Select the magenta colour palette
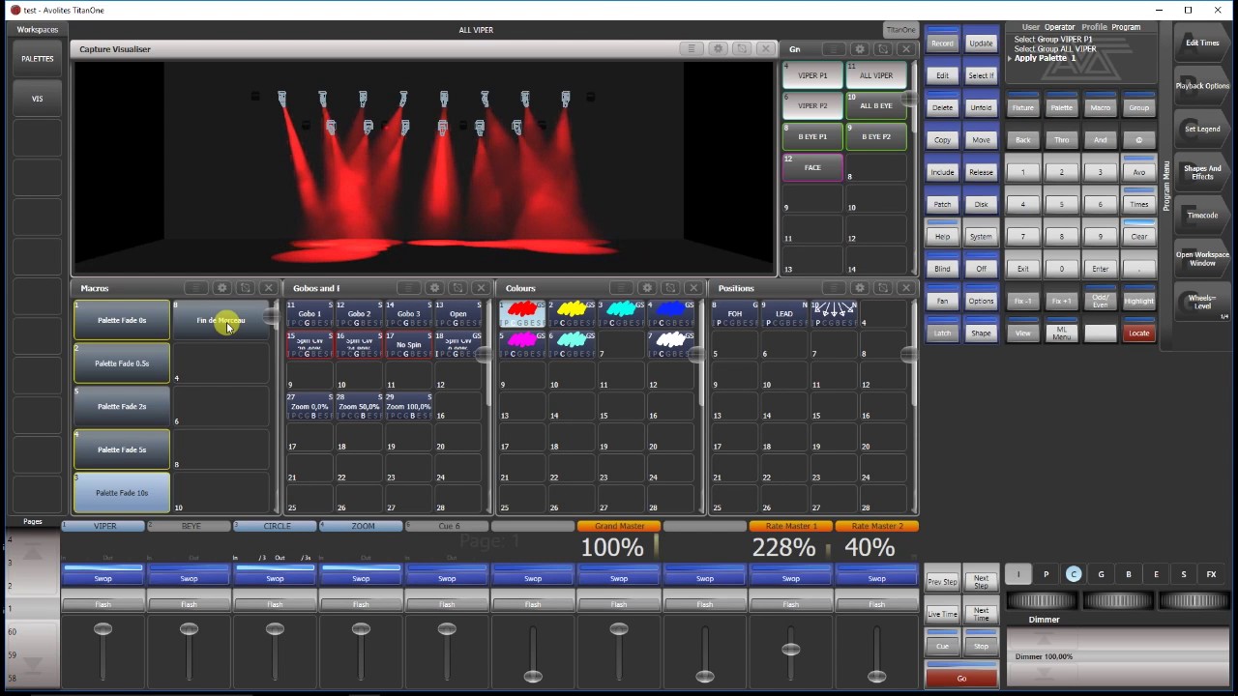The height and width of the screenshot is (696, 1238). coord(522,344)
